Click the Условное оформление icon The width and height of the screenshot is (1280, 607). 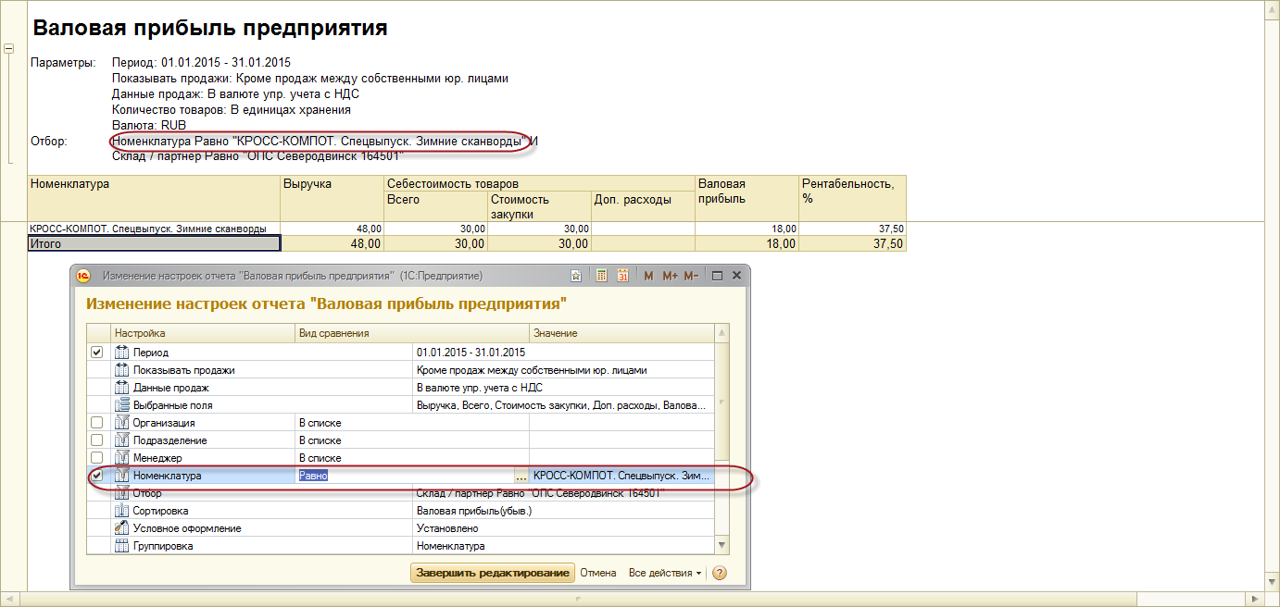coord(120,528)
